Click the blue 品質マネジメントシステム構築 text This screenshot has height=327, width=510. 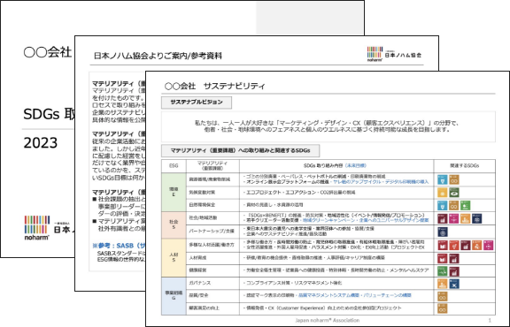coord(328,295)
